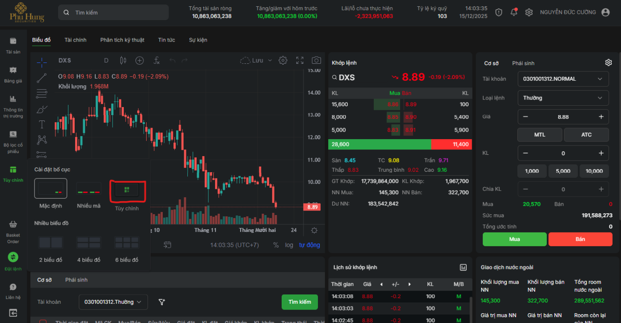
Task: Click the compare symbol plus icon
Action: 139,60
